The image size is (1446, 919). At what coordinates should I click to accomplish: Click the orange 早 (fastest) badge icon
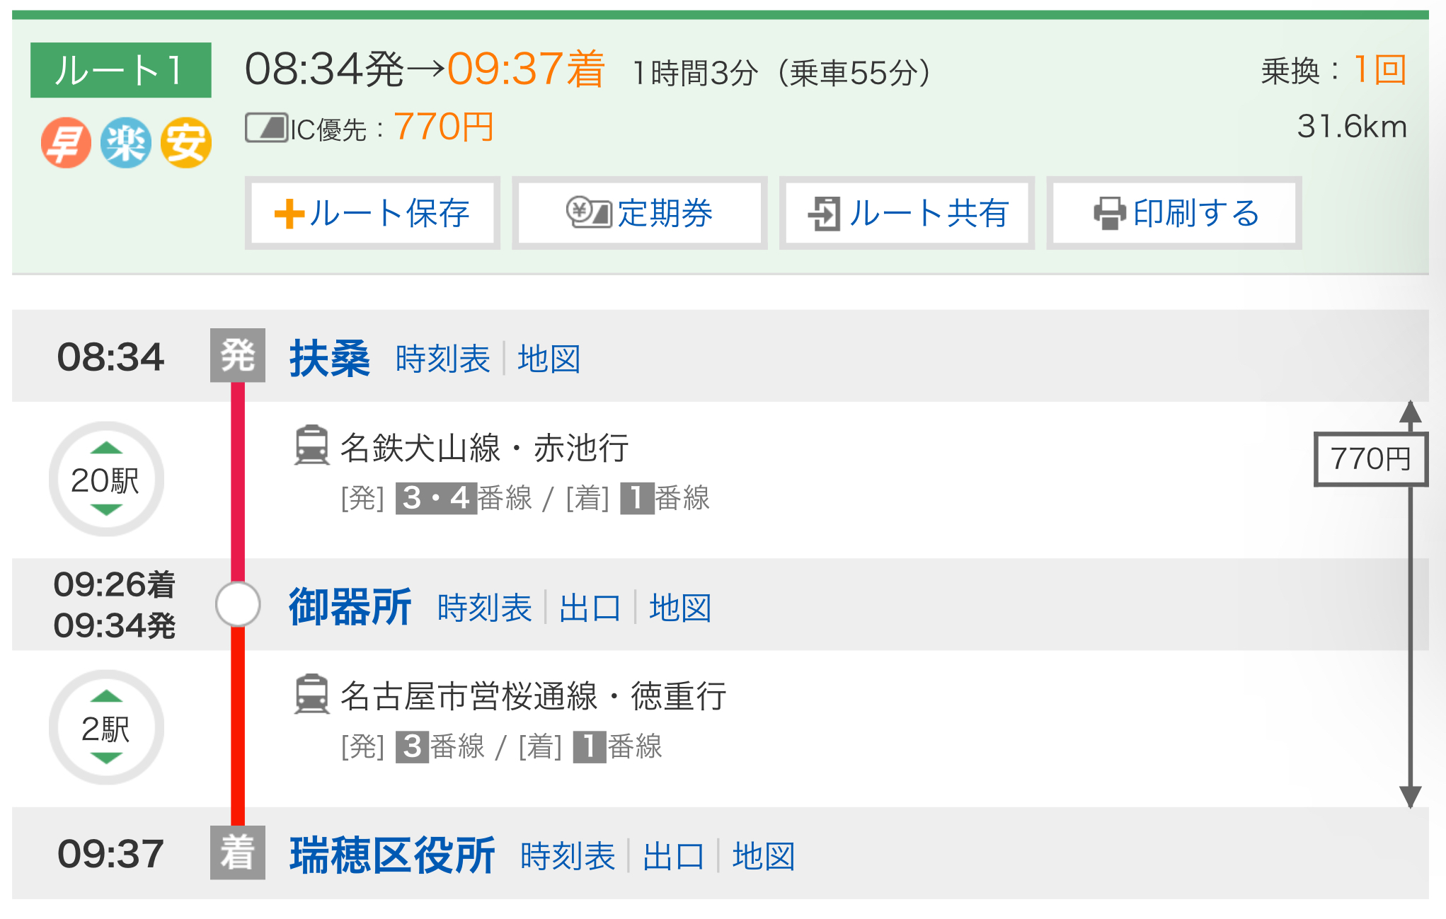(66, 142)
